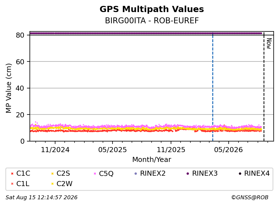Viewport: 279px width, 206px height.
Task: Click the blue dashed vertical marker line
Action: (213, 87)
